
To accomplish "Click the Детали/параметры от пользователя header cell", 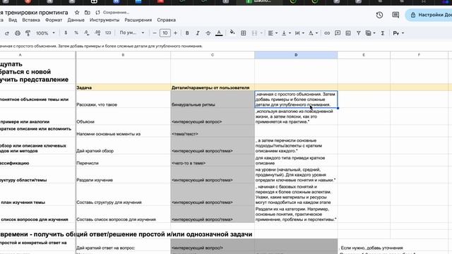I will click(213, 87).
